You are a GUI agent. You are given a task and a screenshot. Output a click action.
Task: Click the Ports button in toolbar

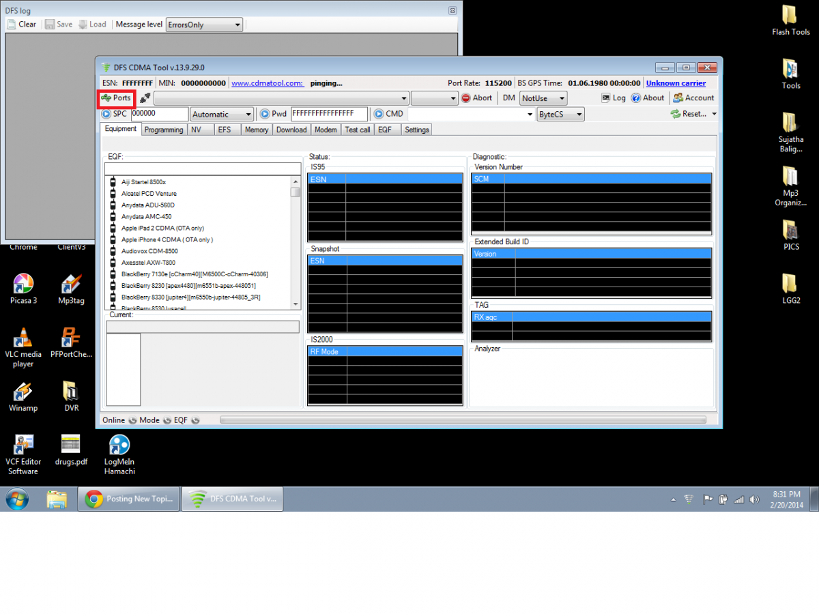(x=116, y=98)
